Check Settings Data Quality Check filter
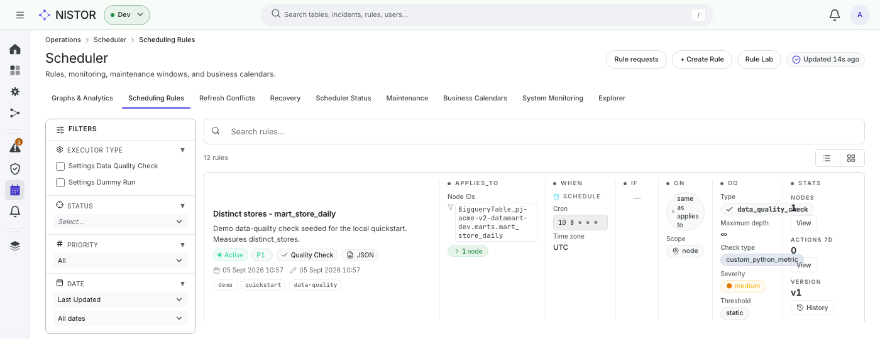 click(60, 166)
